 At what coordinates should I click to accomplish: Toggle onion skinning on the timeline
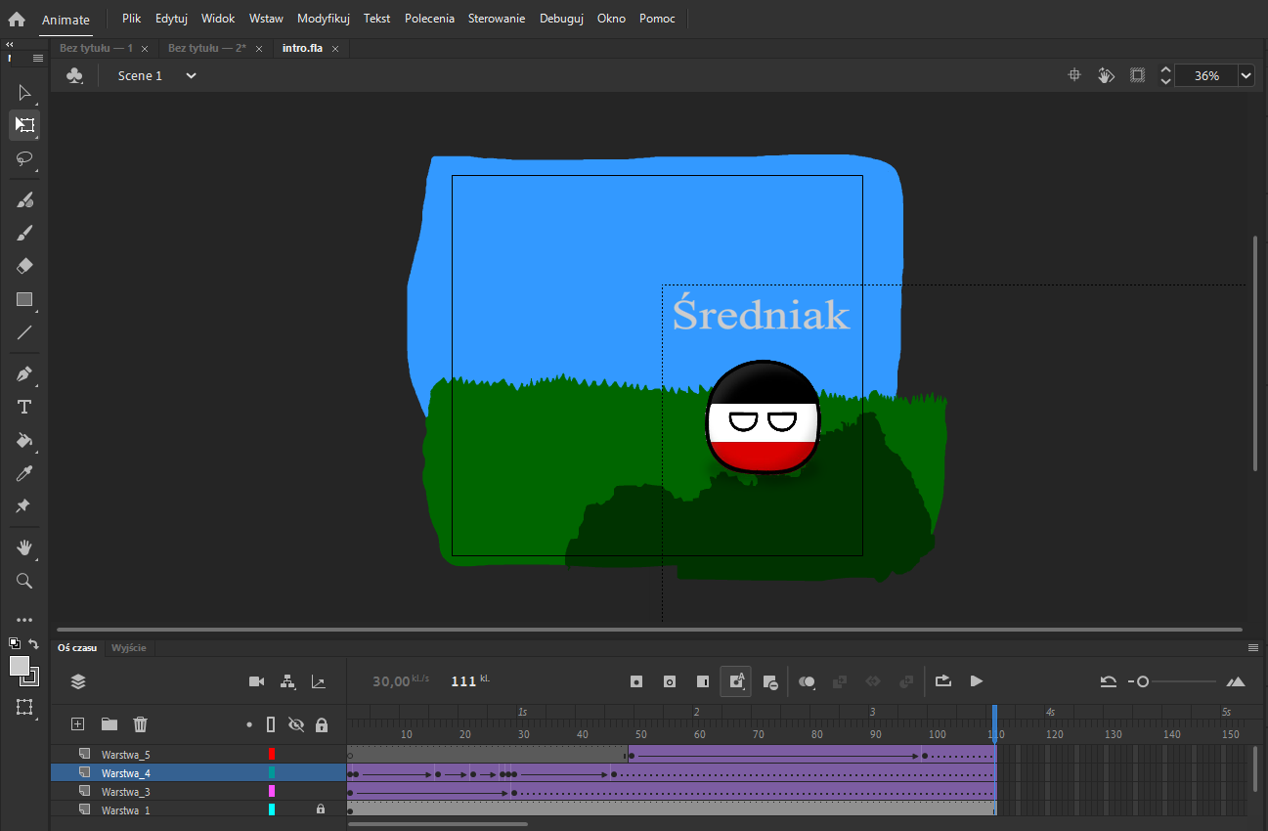tap(807, 681)
